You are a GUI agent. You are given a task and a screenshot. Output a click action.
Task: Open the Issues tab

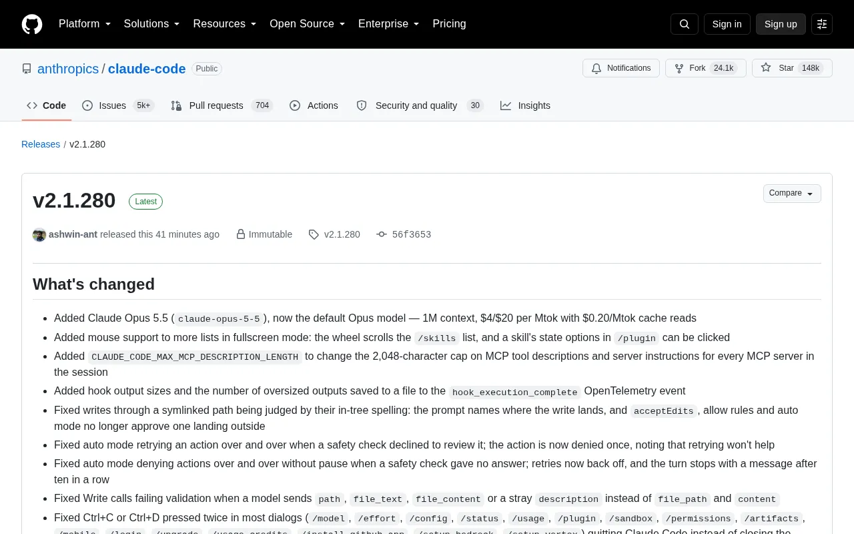[118, 105]
